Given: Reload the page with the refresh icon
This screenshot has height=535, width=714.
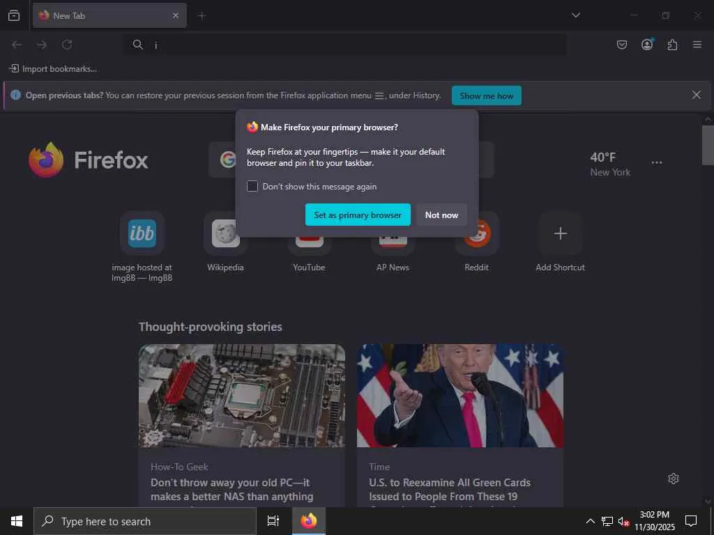Looking at the screenshot, I should pos(67,45).
